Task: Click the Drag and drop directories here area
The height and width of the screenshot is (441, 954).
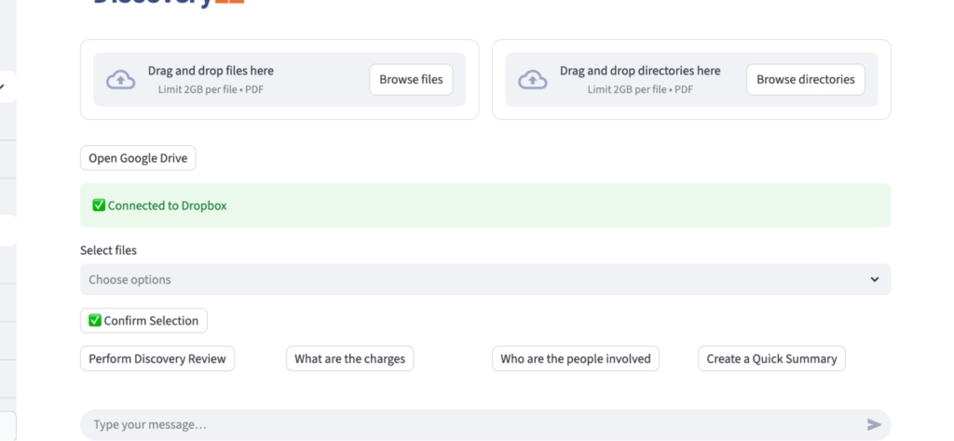Action: 639,79
